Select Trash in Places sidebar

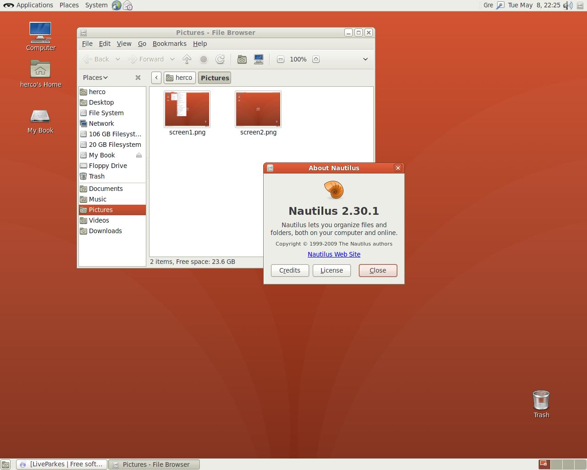pos(112,176)
